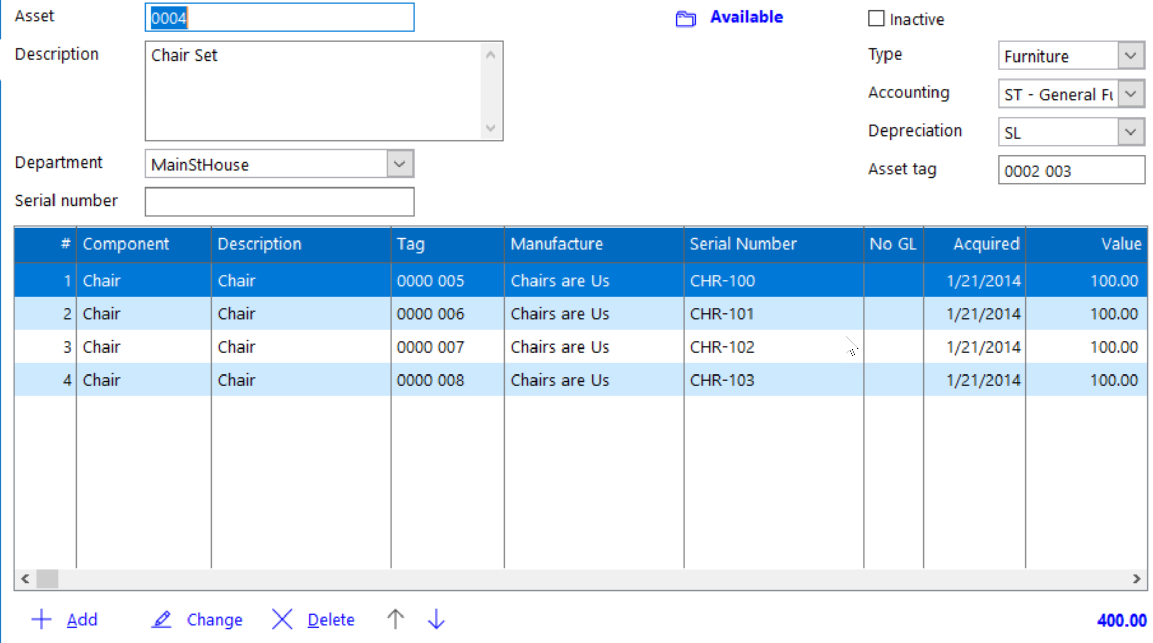Click the Delete link
This screenshot has width=1153, height=643.
(331, 620)
